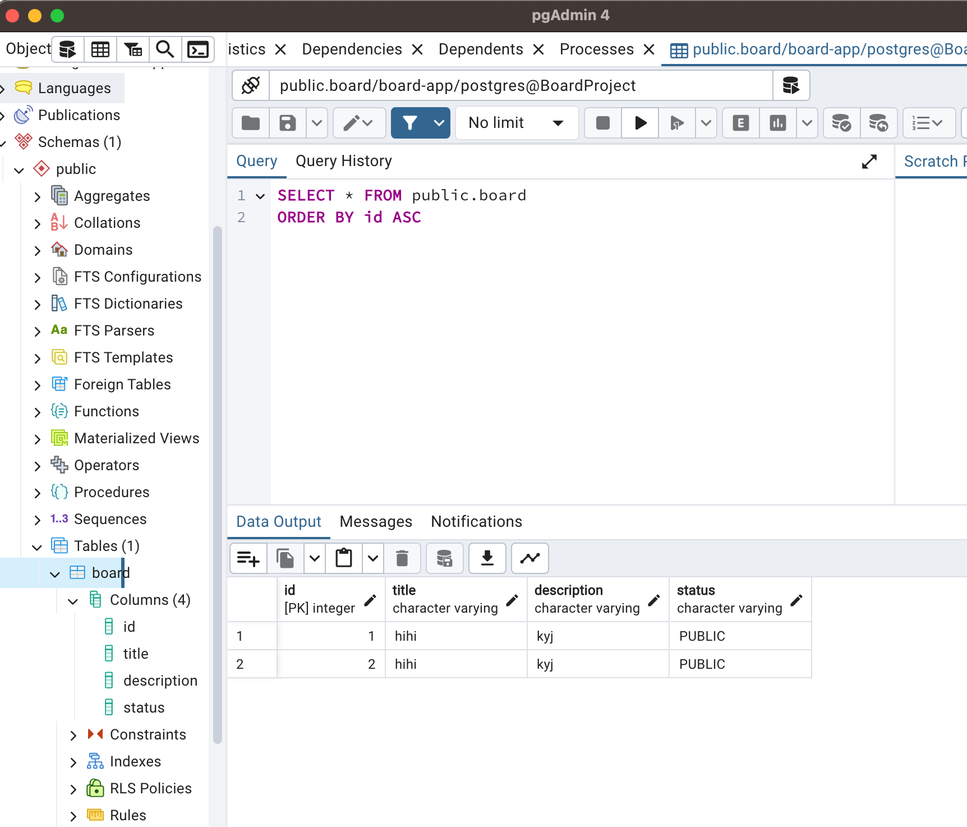Viewport: 967px width, 827px height.
Task: Collapse the board table tree node
Action: (55, 574)
